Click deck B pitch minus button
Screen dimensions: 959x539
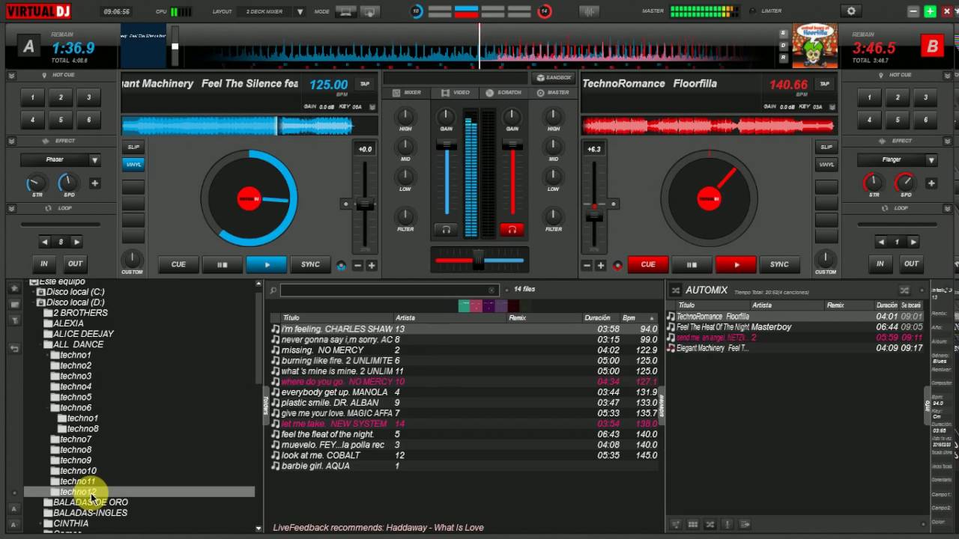click(x=587, y=265)
